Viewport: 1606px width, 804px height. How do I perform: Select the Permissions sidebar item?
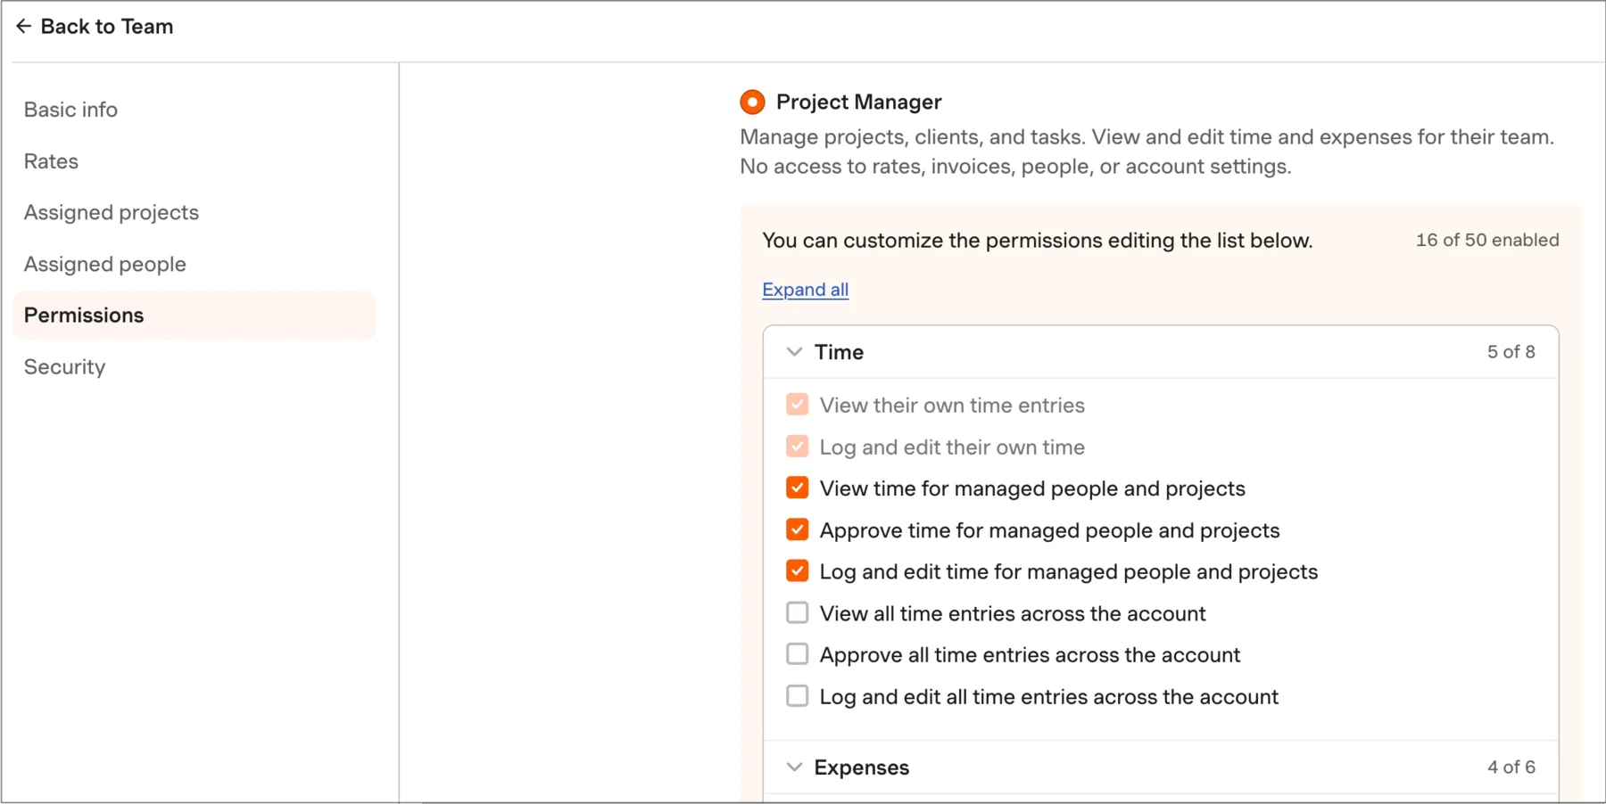click(x=194, y=316)
